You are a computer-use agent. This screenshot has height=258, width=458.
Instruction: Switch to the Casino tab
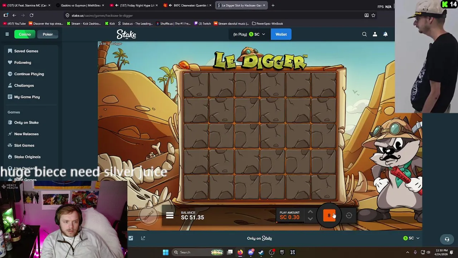pos(25,34)
